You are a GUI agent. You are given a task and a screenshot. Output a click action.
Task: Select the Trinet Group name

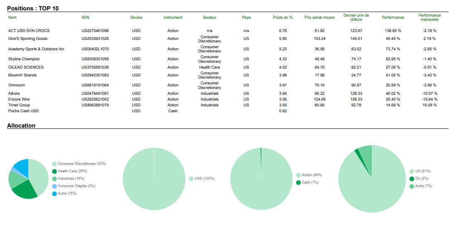tap(19, 105)
